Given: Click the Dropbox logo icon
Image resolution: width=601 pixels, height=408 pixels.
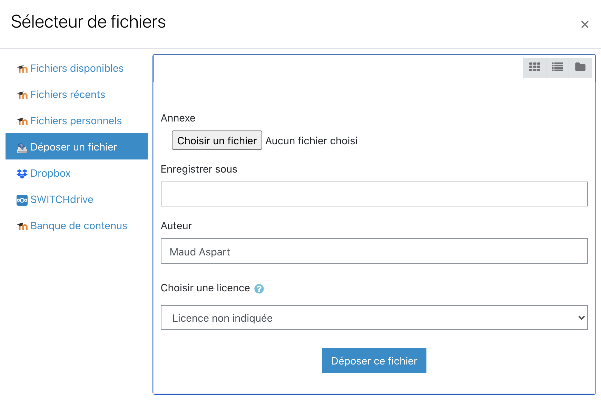Looking at the screenshot, I should (22, 174).
